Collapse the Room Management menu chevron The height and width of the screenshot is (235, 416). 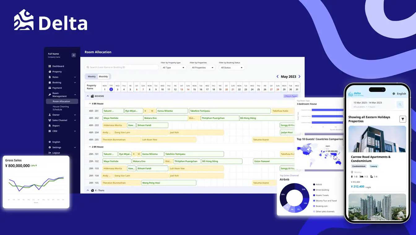pos(75,95)
